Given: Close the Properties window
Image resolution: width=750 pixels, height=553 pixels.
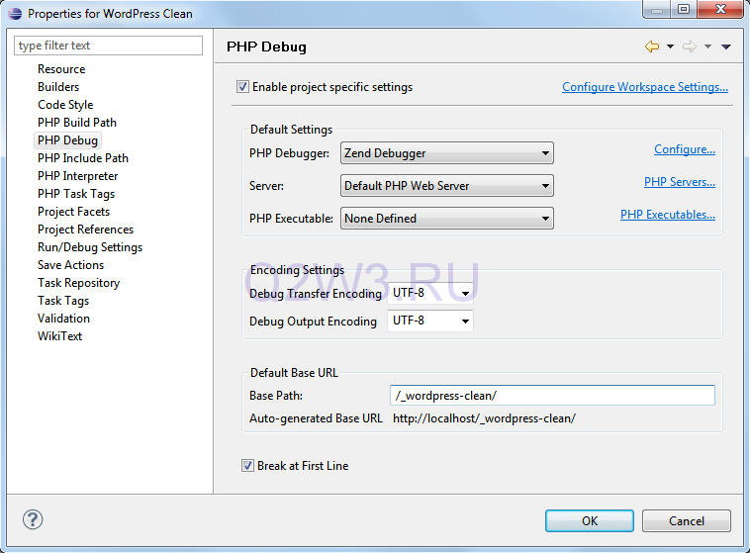Looking at the screenshot, I should (721, 9).
